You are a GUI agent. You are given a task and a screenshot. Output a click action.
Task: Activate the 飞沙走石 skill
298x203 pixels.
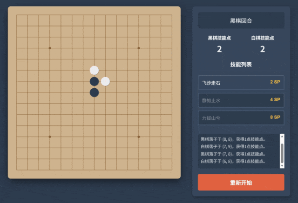click(x=241, y=82)
